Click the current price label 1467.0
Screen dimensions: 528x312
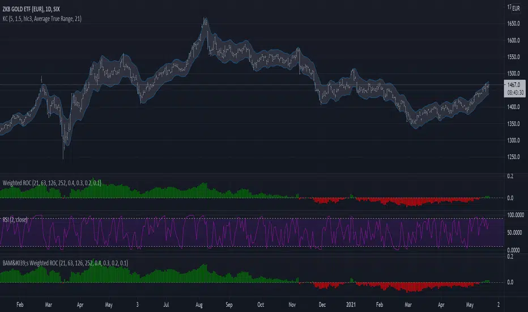[x=513, y=85]
